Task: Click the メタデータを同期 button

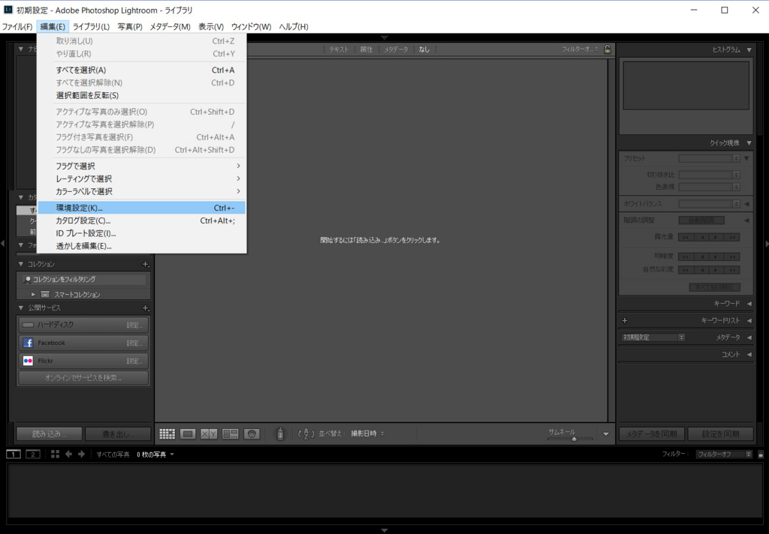Action: click(x=652, y=434)
